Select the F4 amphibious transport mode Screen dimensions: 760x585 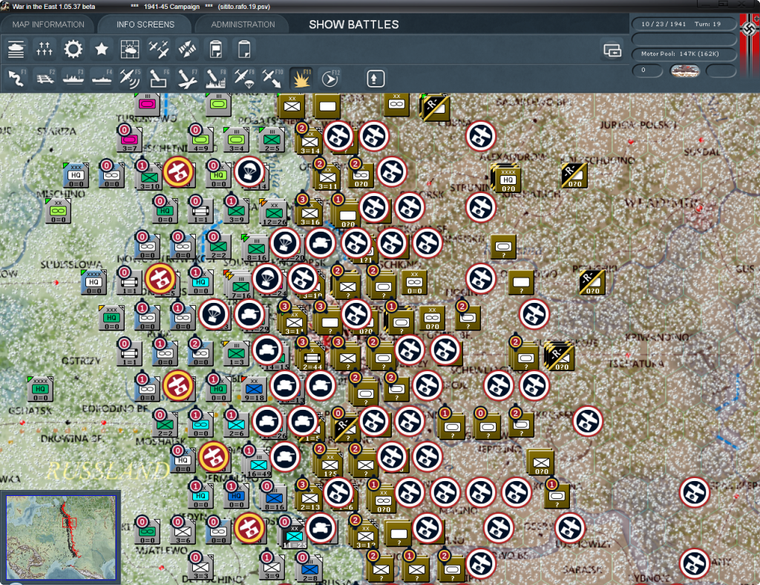(x=102, y=78)
